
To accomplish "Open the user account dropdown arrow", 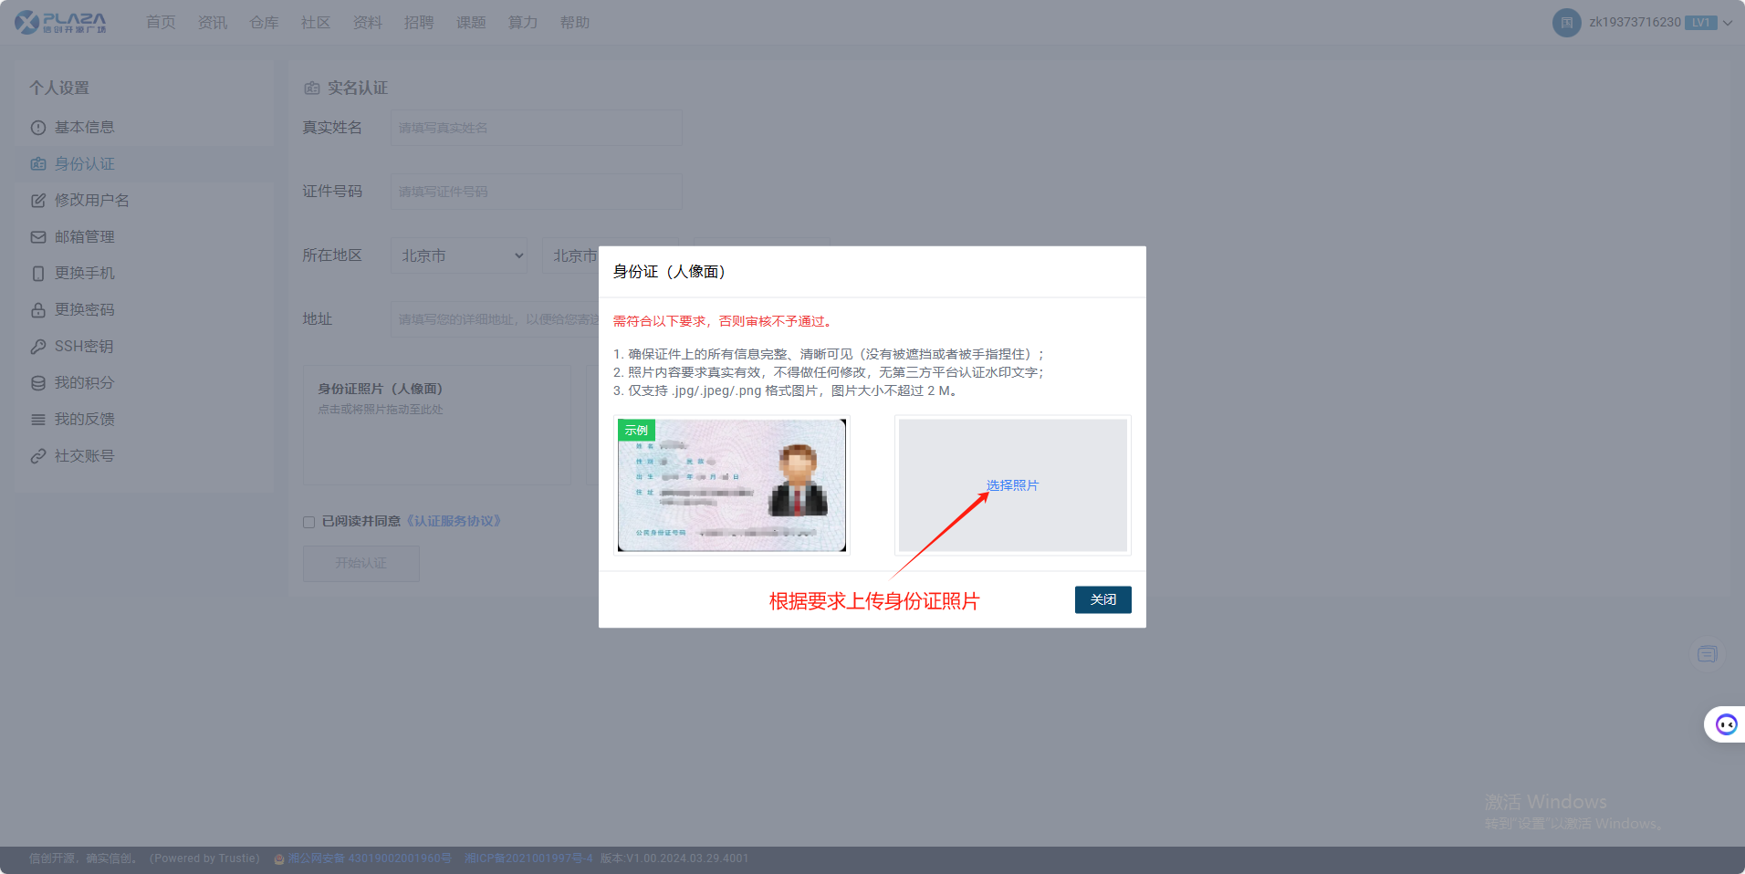I will (x=1728, y=23).
